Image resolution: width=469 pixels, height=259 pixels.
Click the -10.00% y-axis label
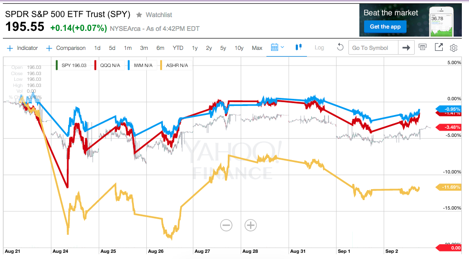452,172
